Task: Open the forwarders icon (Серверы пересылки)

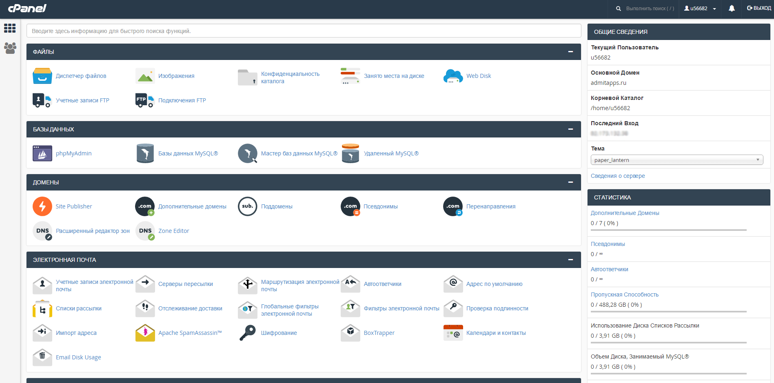Action: [x=145, y=284]
